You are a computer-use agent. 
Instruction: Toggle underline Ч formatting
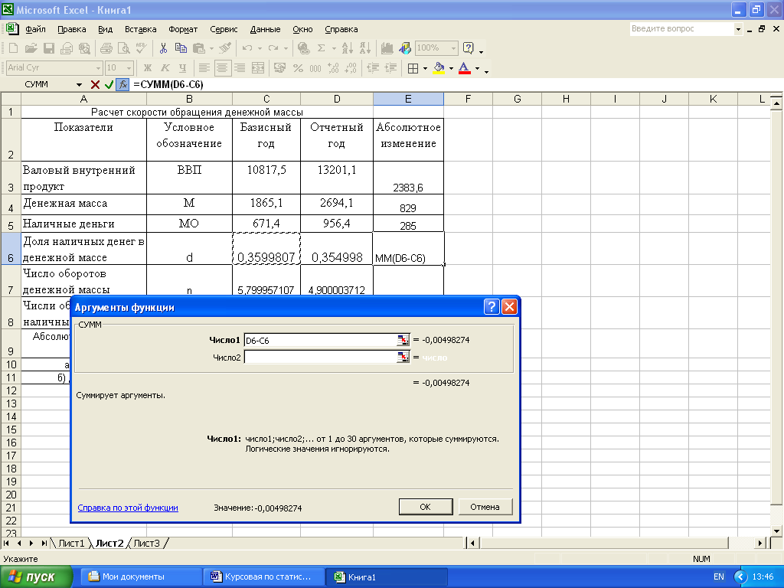click(x=182, y=68)
